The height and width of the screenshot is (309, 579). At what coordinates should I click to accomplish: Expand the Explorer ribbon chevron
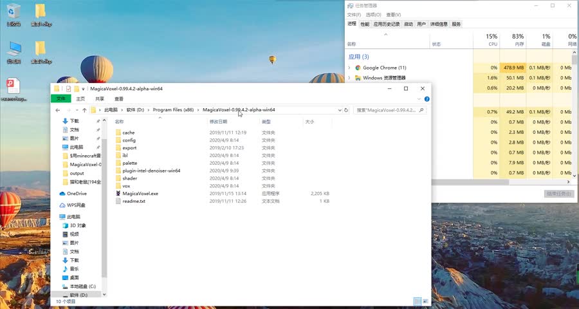tap(419, 99)
